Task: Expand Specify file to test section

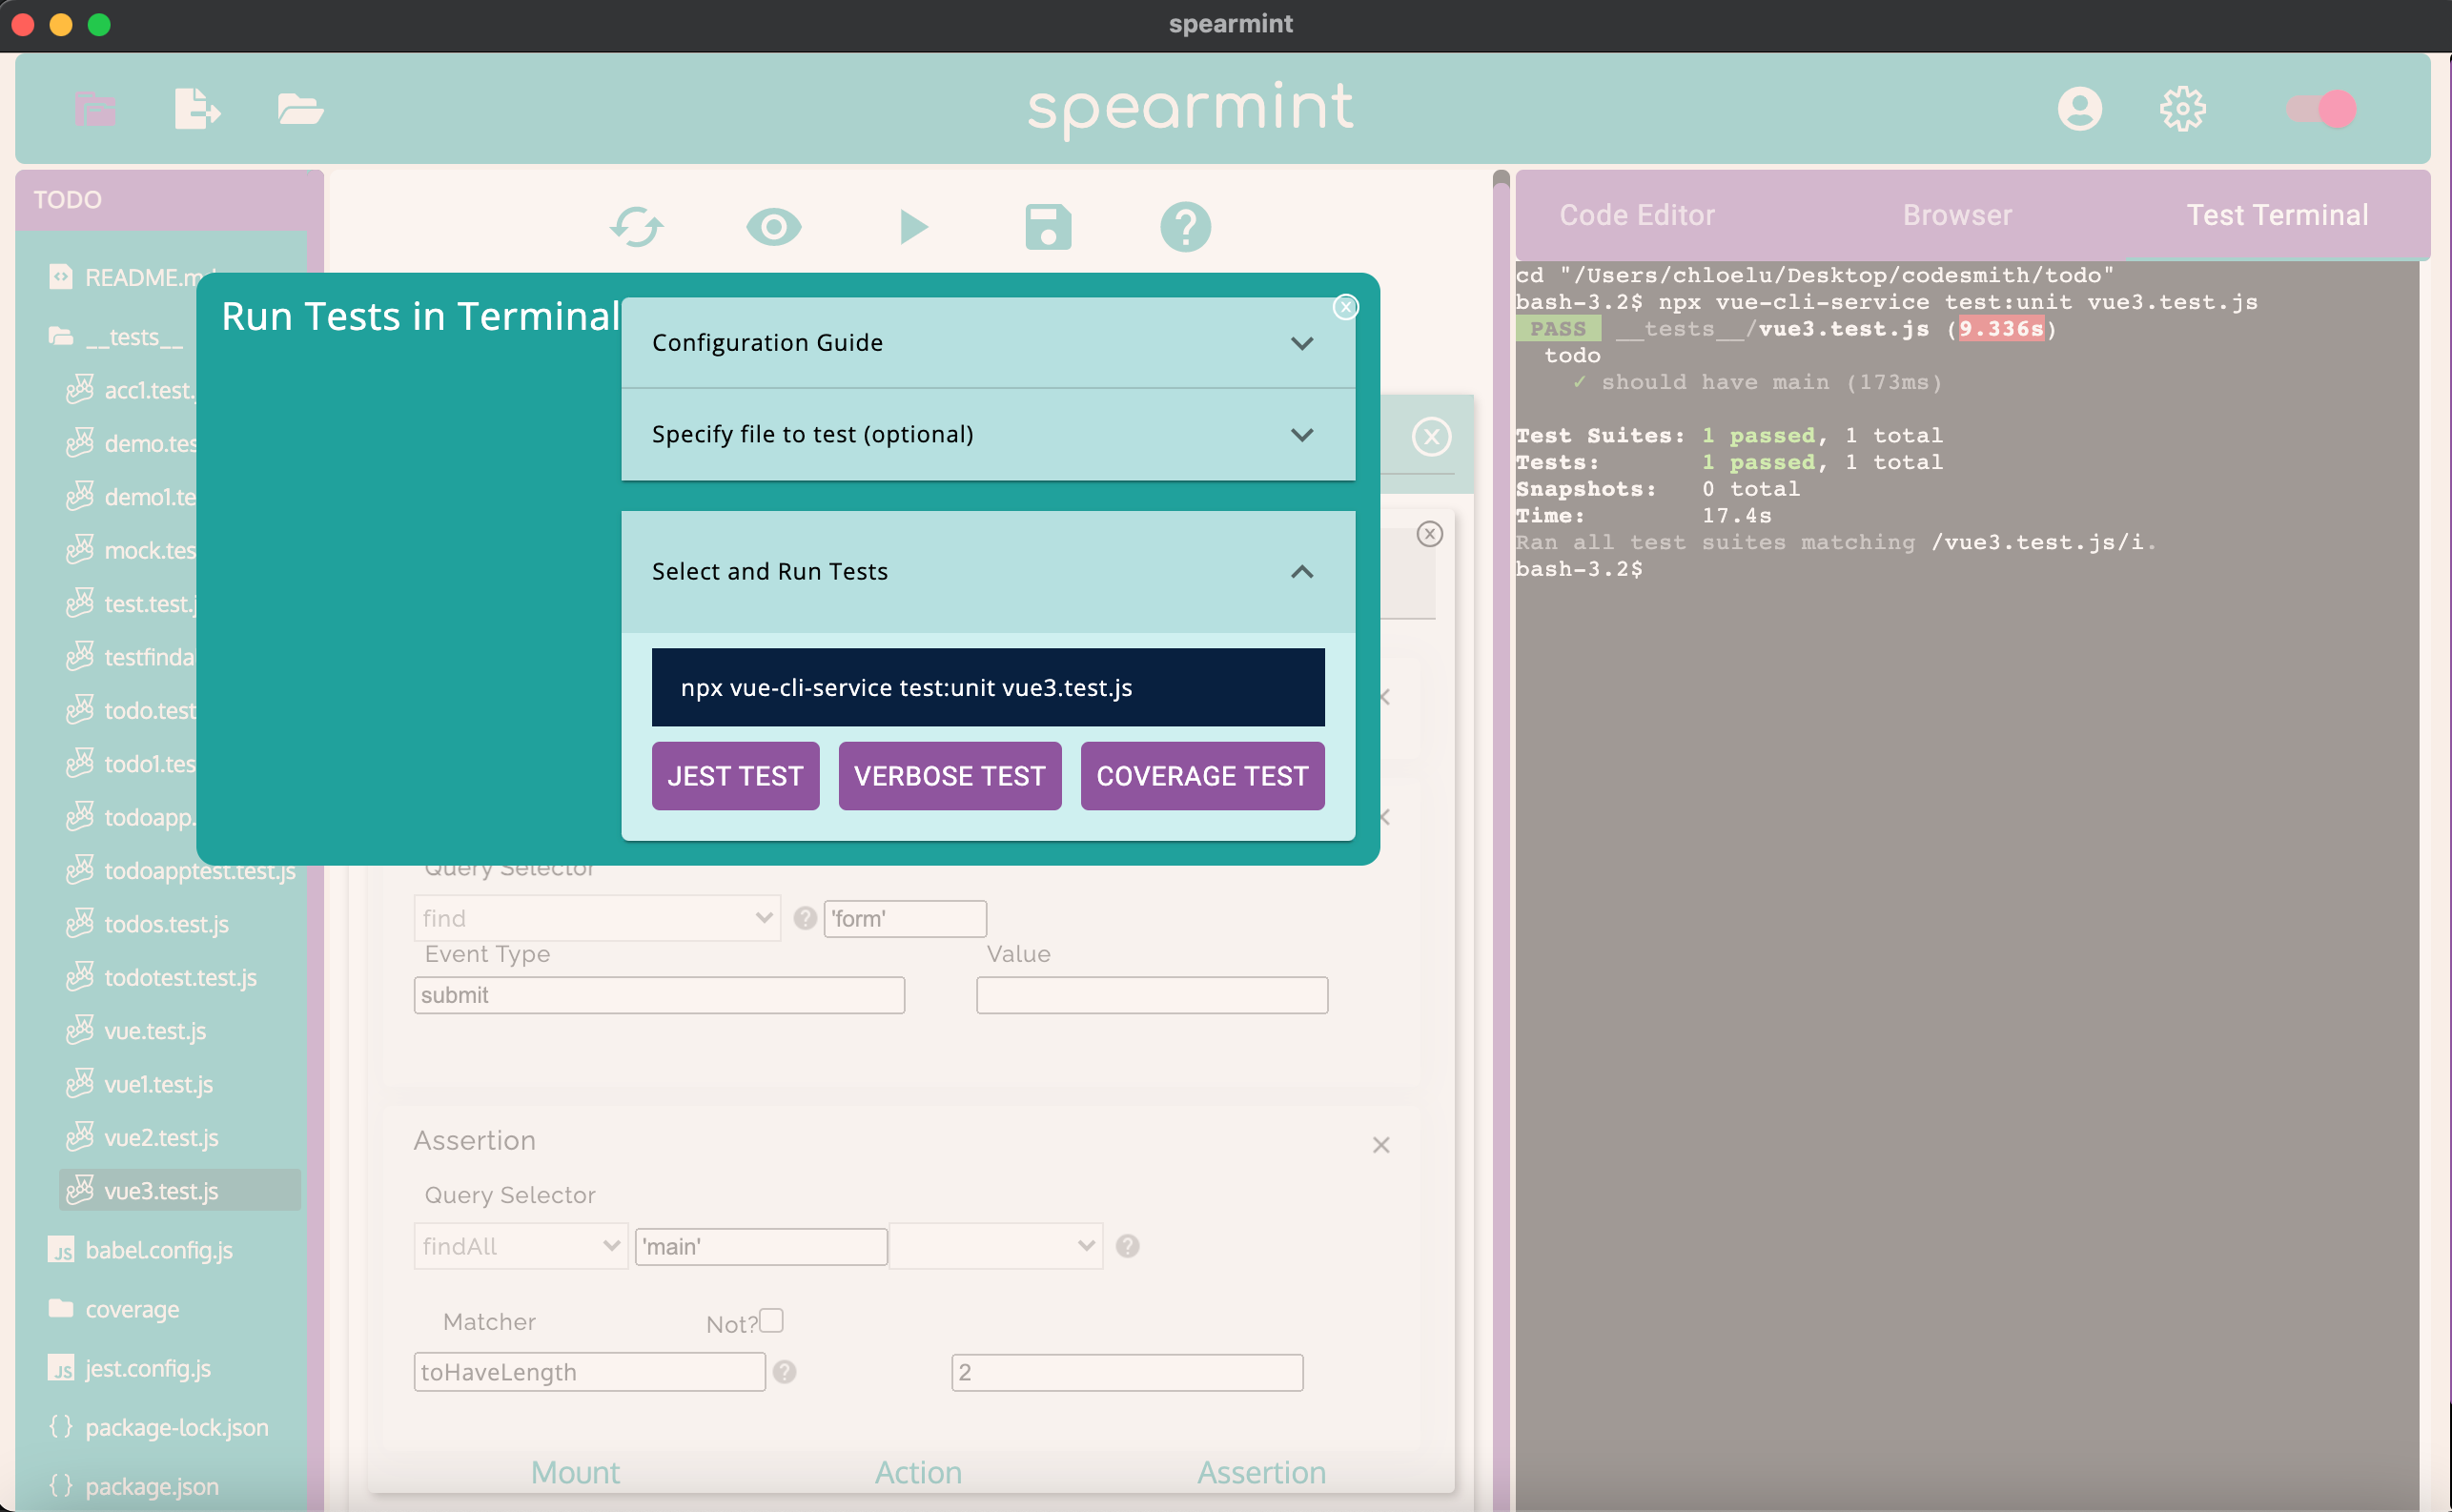Action: coord(988,434)
